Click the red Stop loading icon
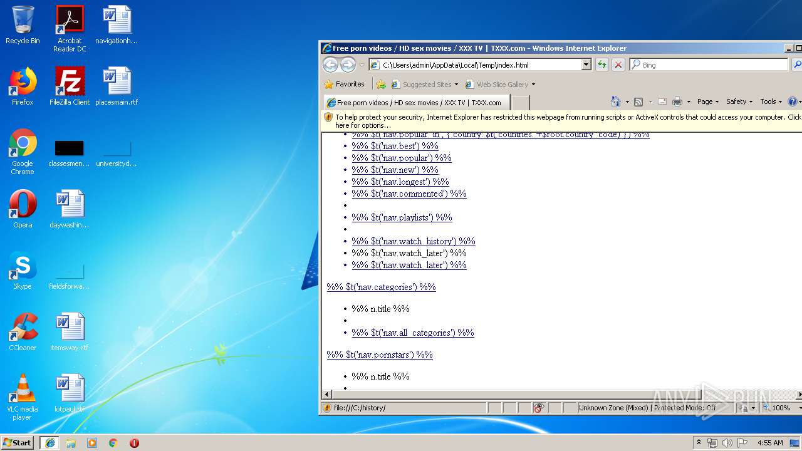 pos(618,65)
